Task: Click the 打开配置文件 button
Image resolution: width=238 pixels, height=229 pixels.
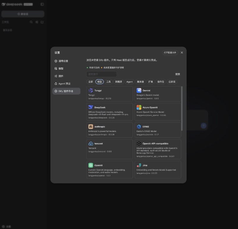Action: pos(170,53)
